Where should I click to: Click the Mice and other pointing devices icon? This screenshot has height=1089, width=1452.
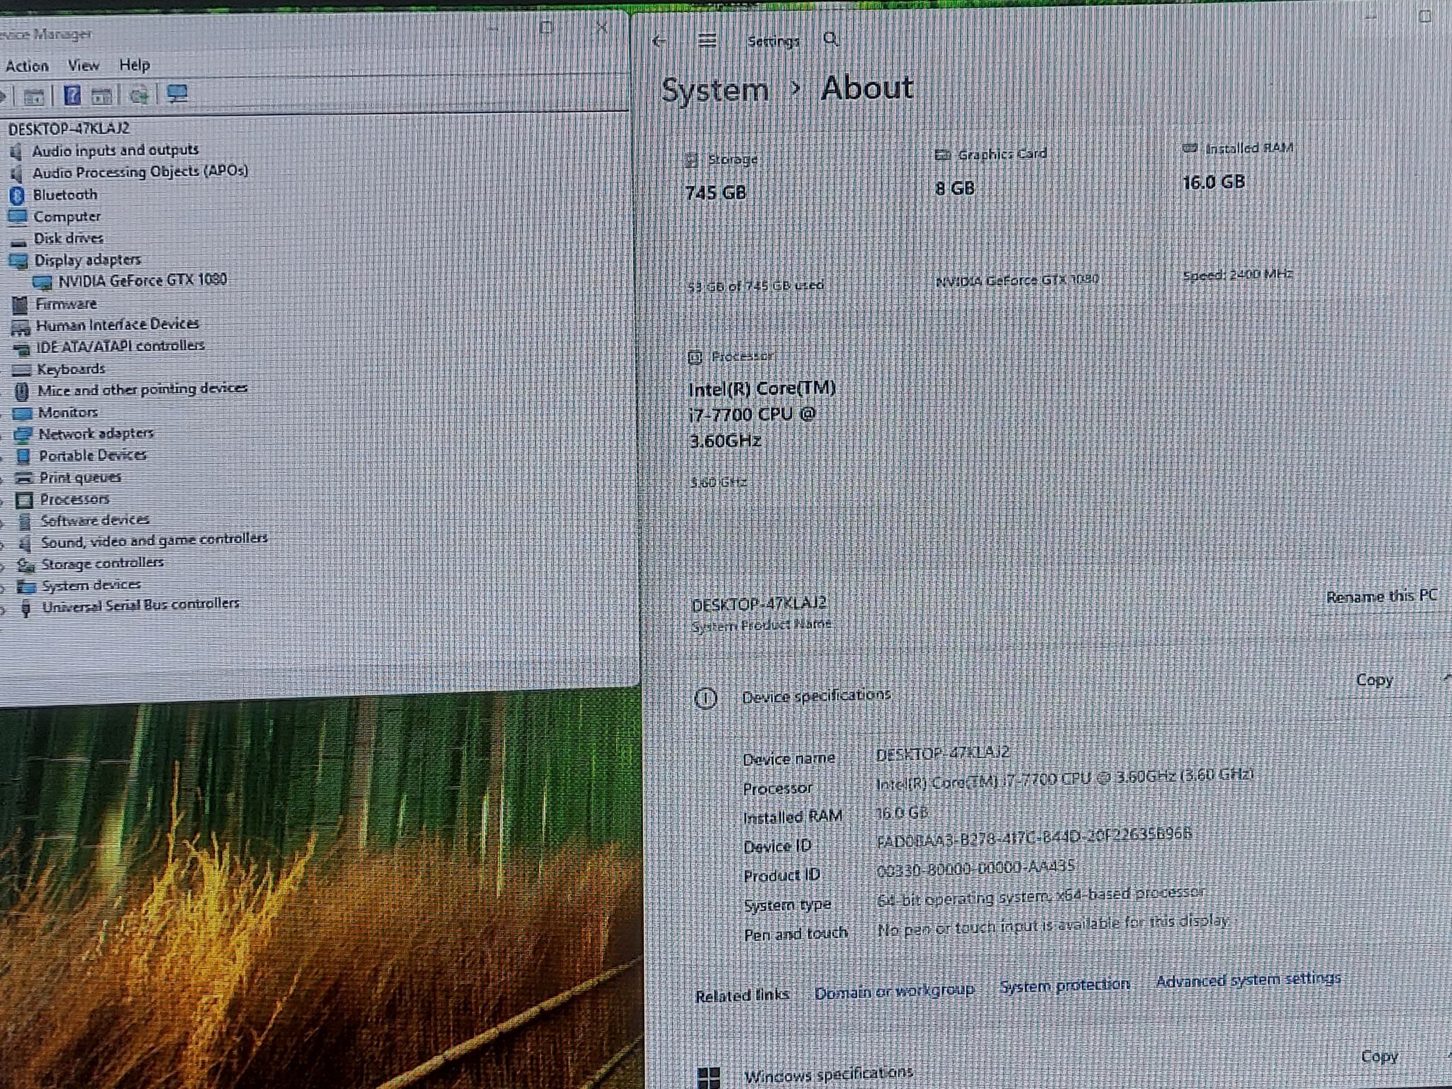click(22, 391)
